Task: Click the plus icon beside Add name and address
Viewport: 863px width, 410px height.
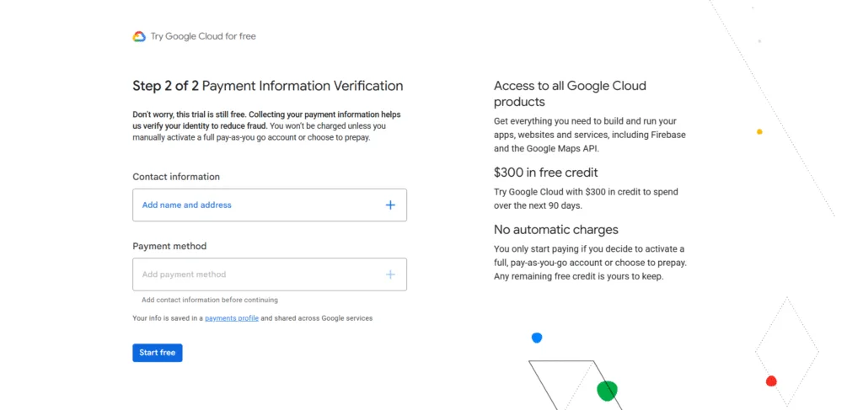Action: pos(390,205)
